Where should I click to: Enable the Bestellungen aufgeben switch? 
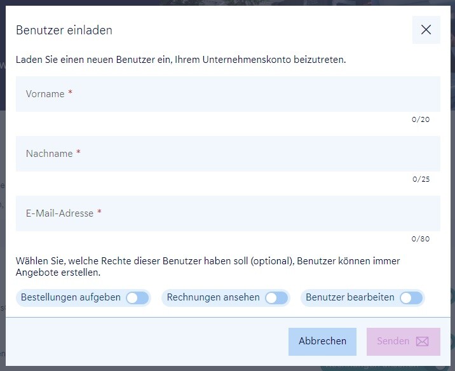tap(137, 298)
